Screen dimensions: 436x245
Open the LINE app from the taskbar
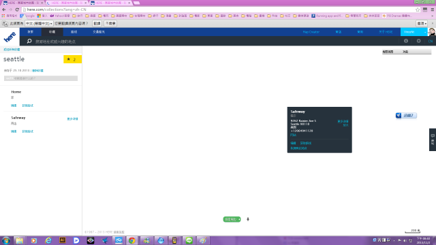(189, 240)
